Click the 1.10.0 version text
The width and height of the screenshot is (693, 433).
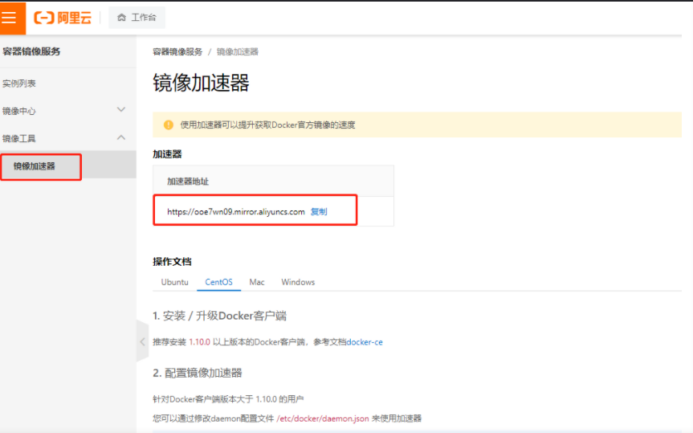click(x=199, y=342)
